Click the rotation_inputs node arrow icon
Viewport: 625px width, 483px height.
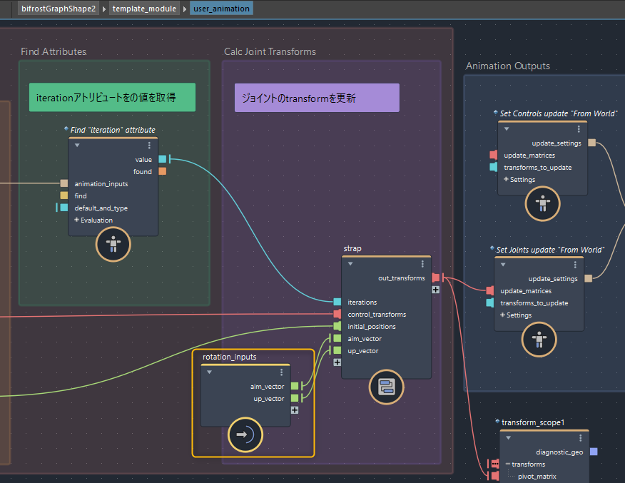(x=245, y=434)
